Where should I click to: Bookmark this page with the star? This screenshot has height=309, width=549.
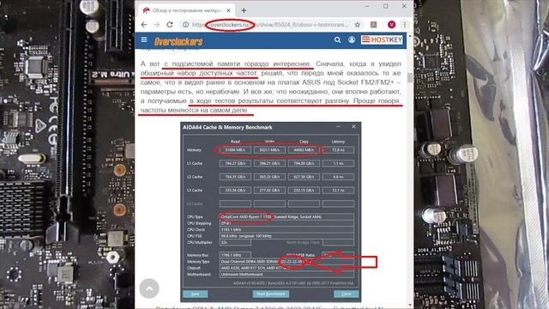coord(358,25)
